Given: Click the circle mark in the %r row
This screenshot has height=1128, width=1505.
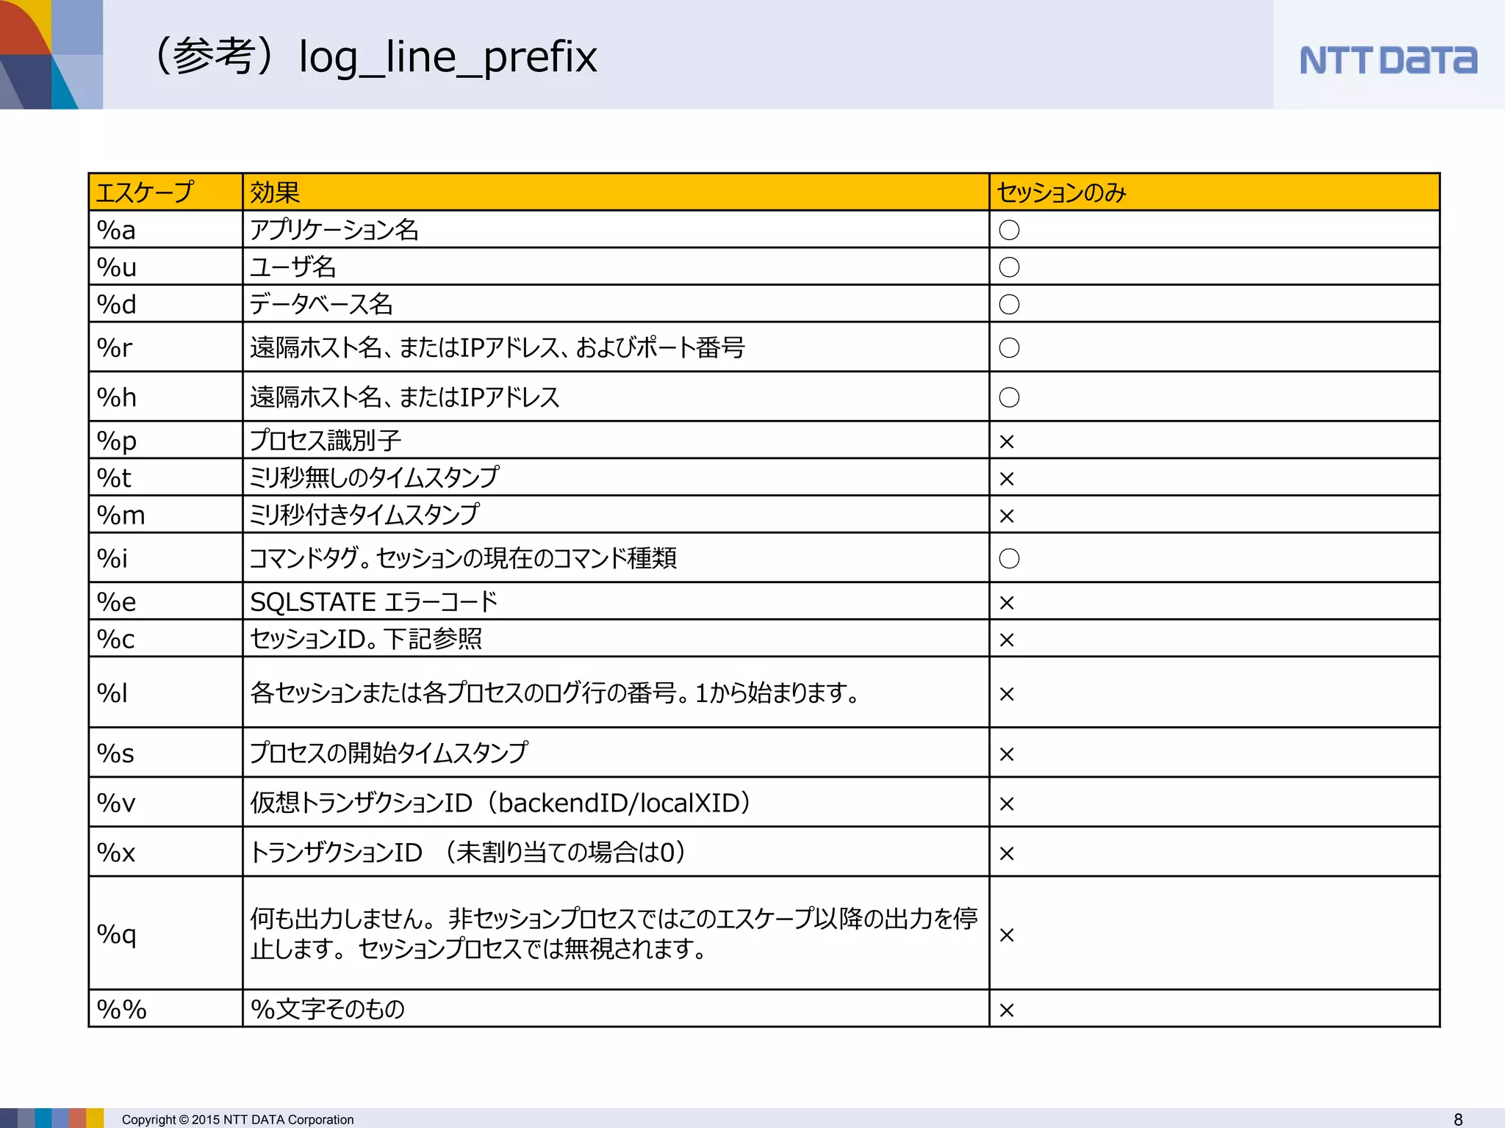Looking at the screenshot, I should tap(1009, 348).
